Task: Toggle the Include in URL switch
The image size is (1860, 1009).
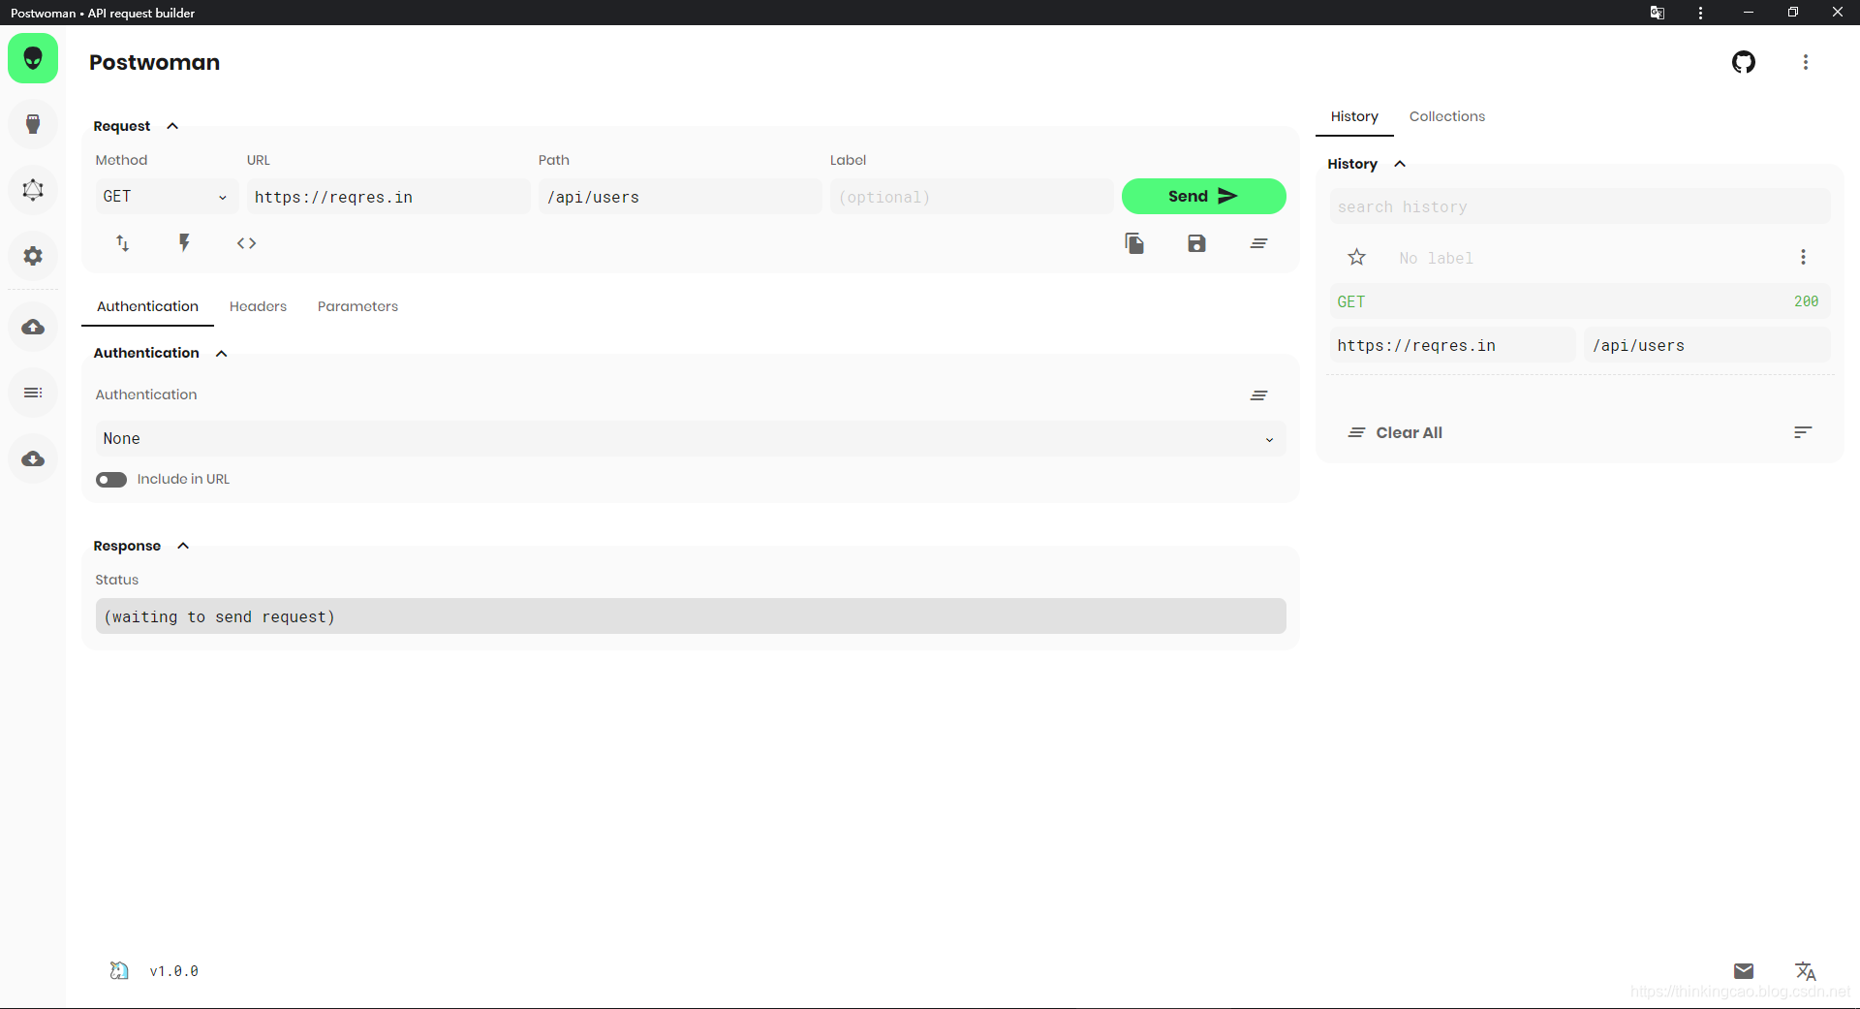Action: (111, 480)
